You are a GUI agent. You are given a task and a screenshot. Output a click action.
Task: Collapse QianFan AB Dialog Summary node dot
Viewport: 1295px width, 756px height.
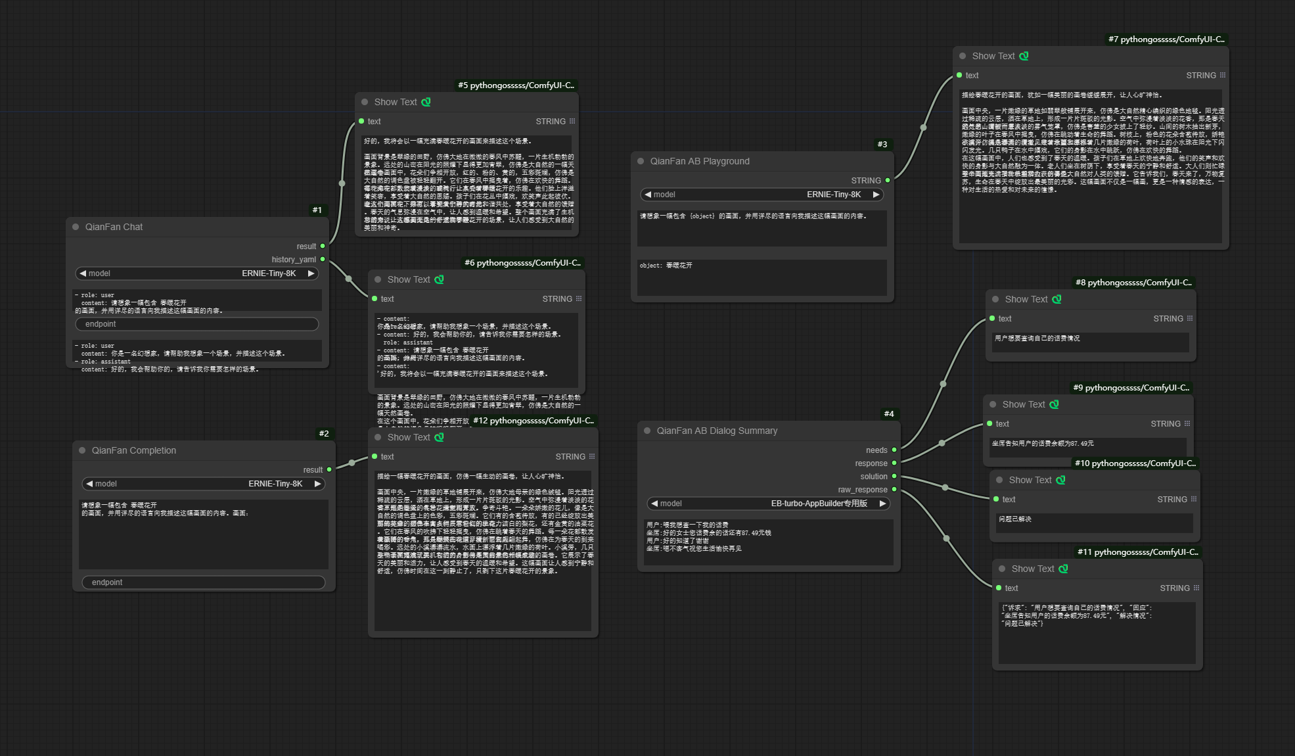tap(647, 431)
